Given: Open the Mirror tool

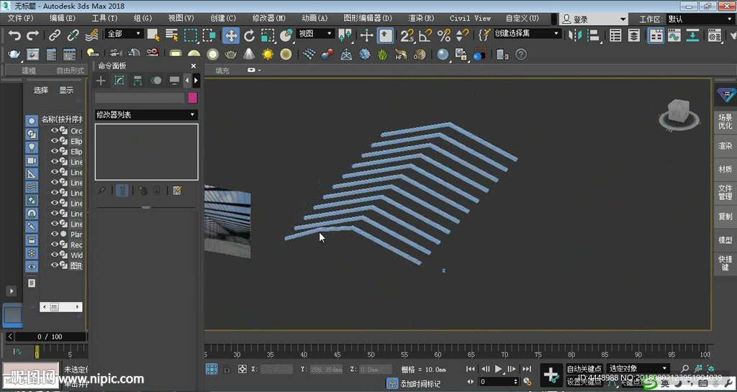Looking at the screenshot, I should [x=575, y=35].
